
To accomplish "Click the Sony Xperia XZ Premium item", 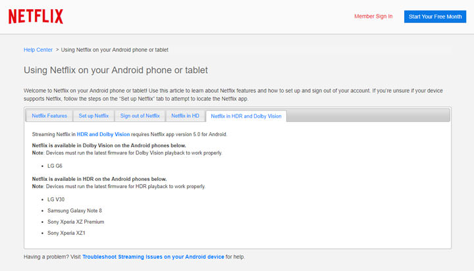I will tap(76, 222).
